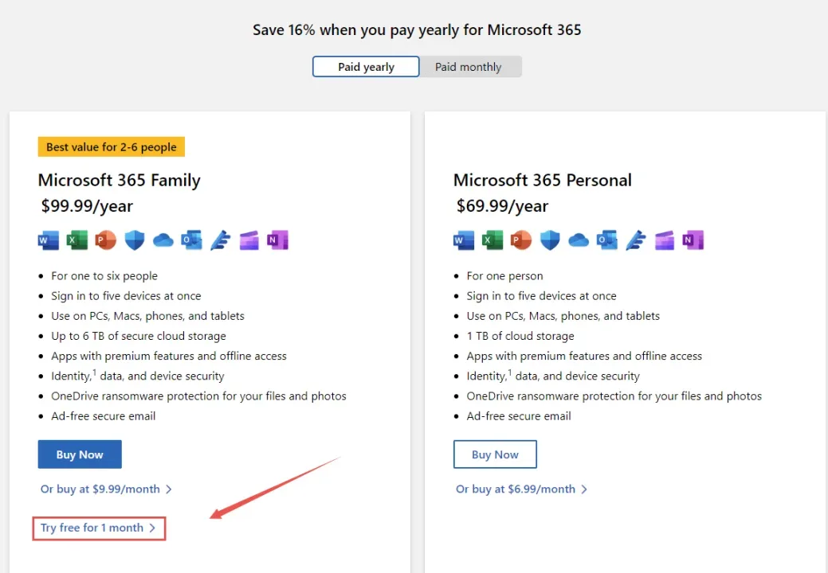The height and width of the screenshot is (573, 828).
Task: Click the Best value for 2-6 people badge
Action: [112, 147]
